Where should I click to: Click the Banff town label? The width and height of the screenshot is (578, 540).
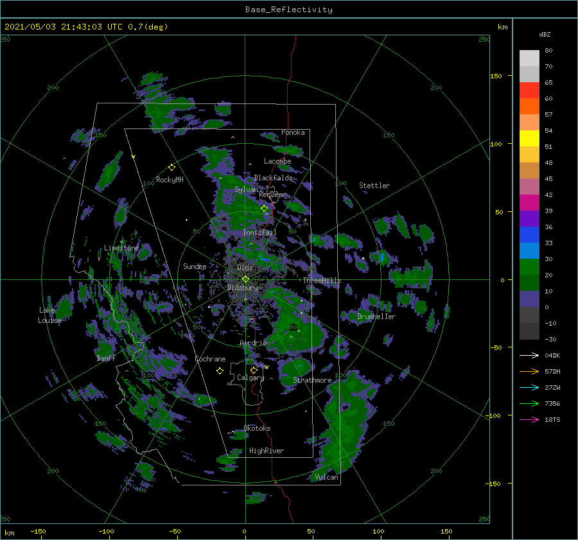(x=106, y=358)
